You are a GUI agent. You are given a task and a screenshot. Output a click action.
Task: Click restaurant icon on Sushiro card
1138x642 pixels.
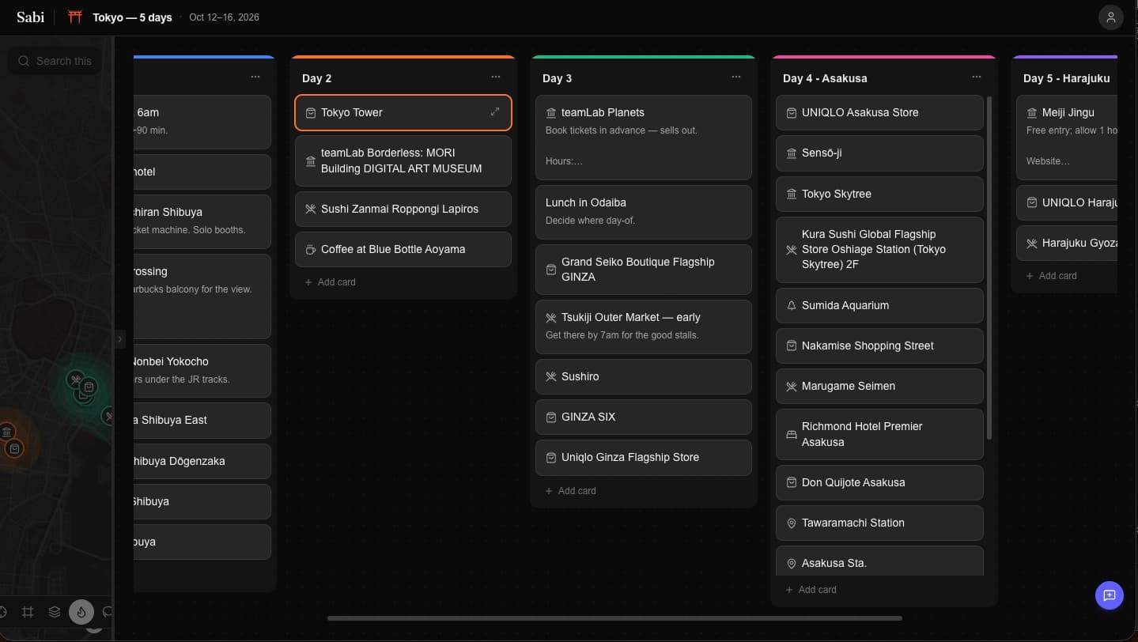click(551, 377)
